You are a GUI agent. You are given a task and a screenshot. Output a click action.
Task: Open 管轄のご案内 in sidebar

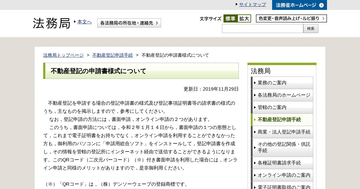pos(282,107)
